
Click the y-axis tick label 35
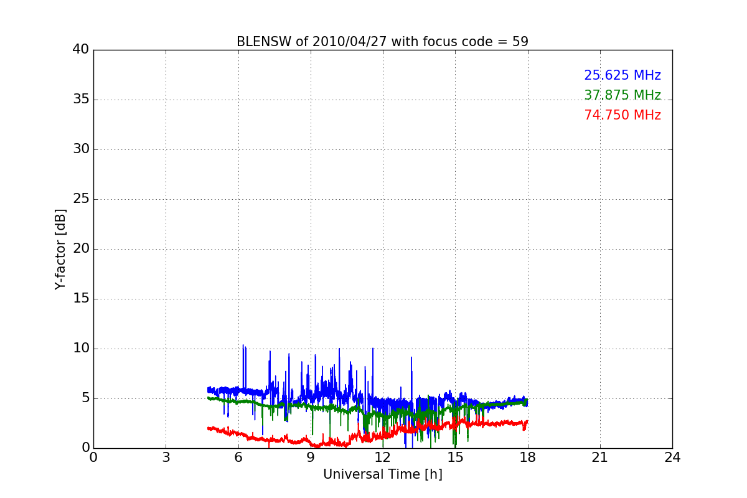pyautogui.click(x=81, y=100)
